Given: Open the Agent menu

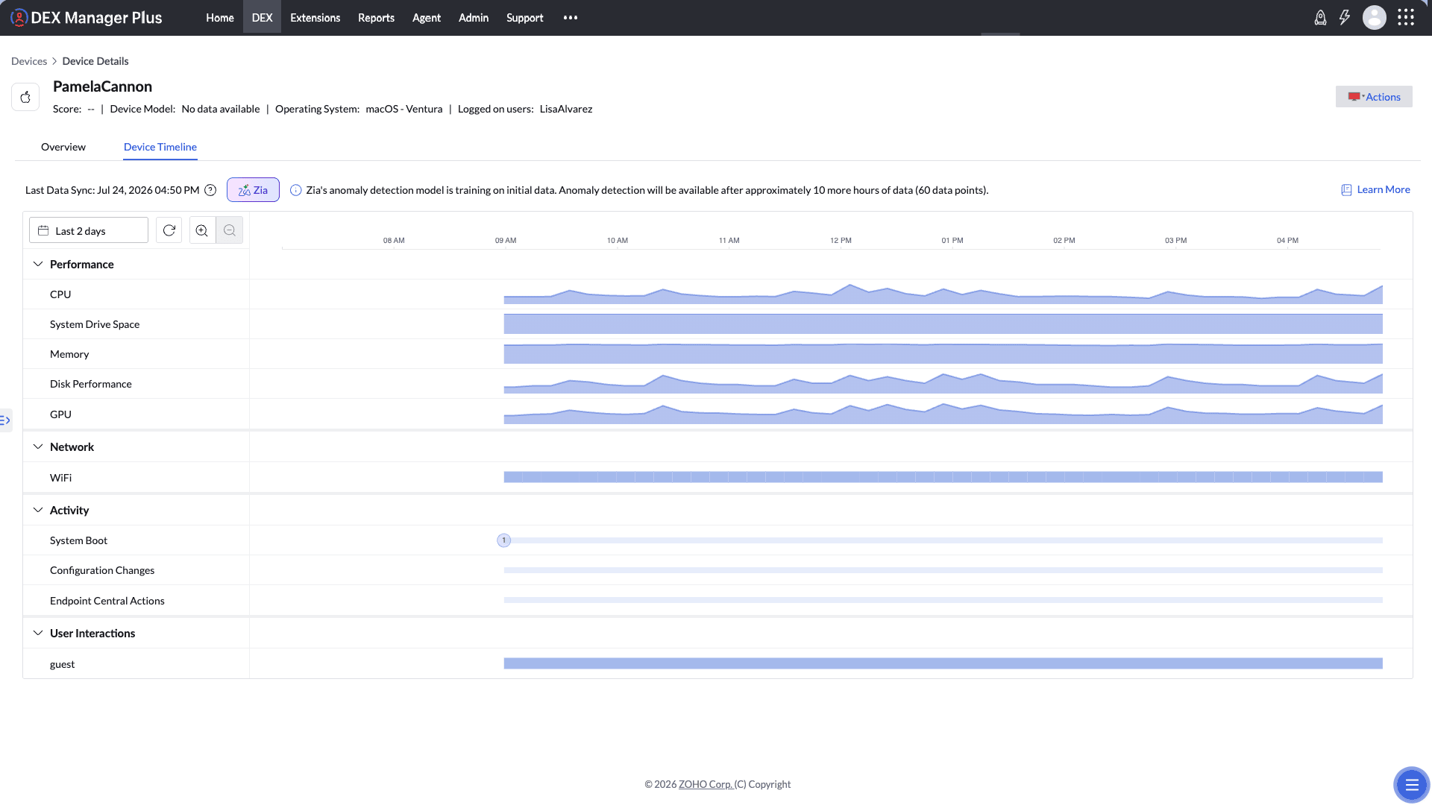Looking at the screenshot, I should 427,18.
